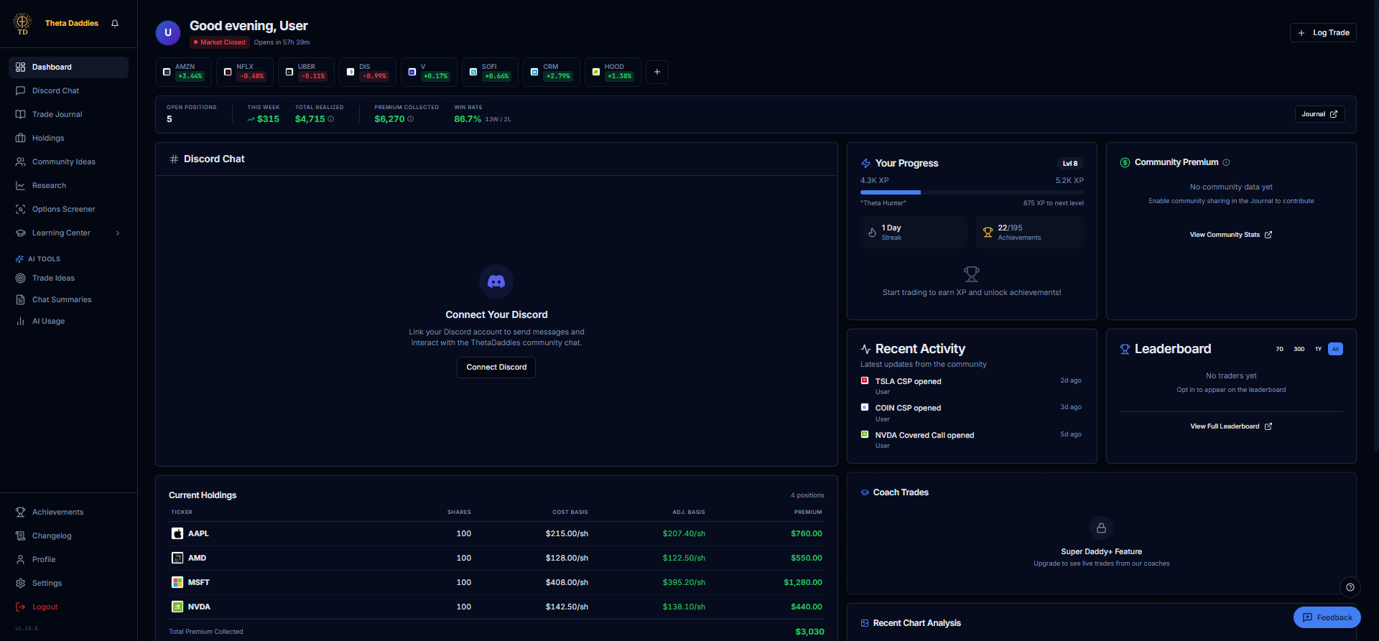The height and width of the screenshot is (641, 1379).
Task: Open the AMZN ticker chip
Action: 183,72
